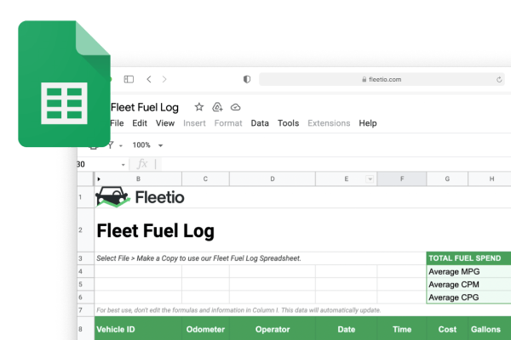Click the Time column heading
Image resolution: width=511 pixels, height=340 pixels.
coord(402,329)
